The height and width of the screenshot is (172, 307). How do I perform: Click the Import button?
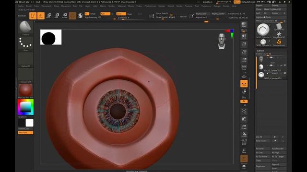pos(263,5)
